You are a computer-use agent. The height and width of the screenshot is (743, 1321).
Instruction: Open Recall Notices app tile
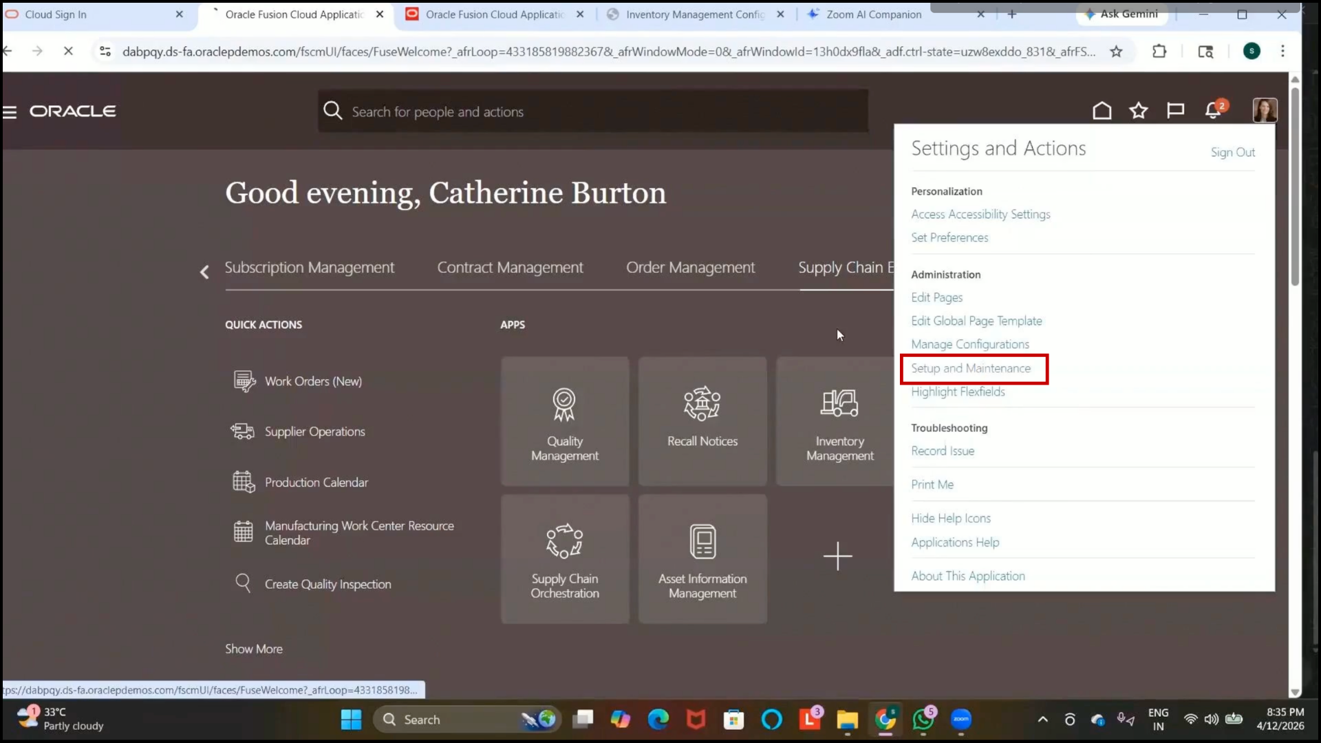pos(702,421)
